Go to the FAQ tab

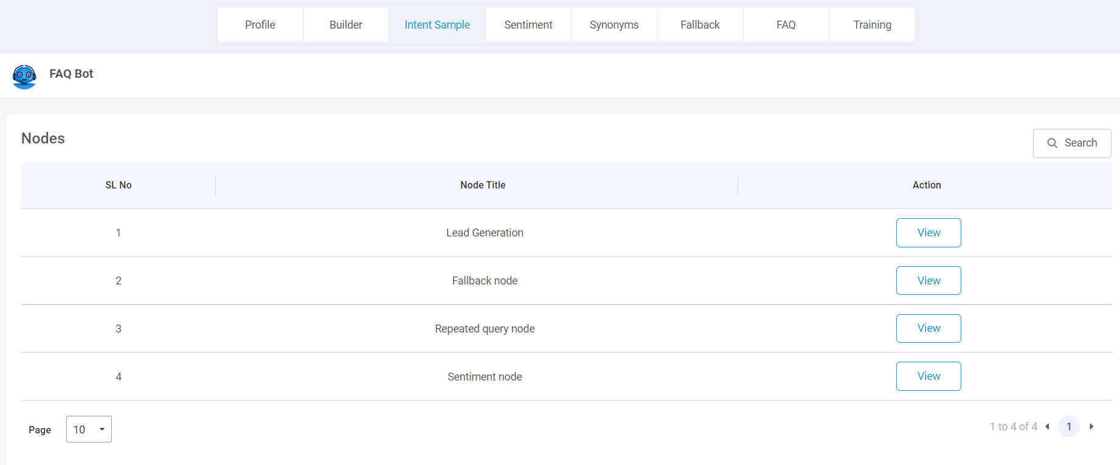pyautogui.click(x=786, y=25)
